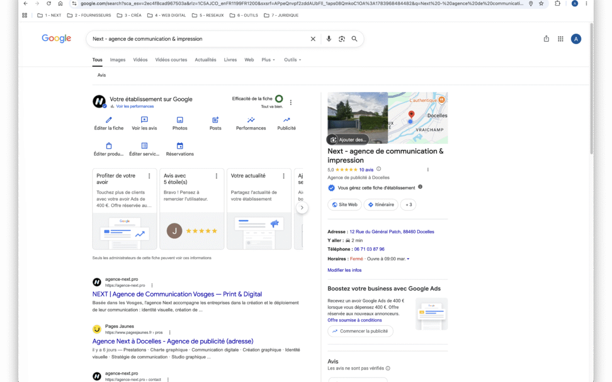The width and height of the screenshot is (612, 382).
Task: Open Google Lens image search icon
Action: click(342, 39)
